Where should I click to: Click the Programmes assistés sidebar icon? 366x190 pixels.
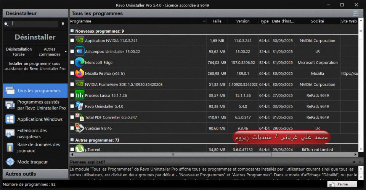(10, 105)
